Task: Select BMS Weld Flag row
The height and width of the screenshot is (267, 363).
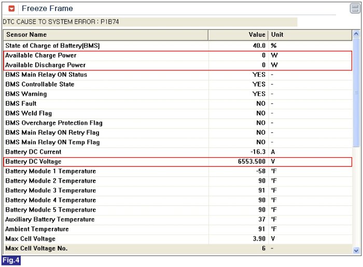Action: (x=178, y=113)
